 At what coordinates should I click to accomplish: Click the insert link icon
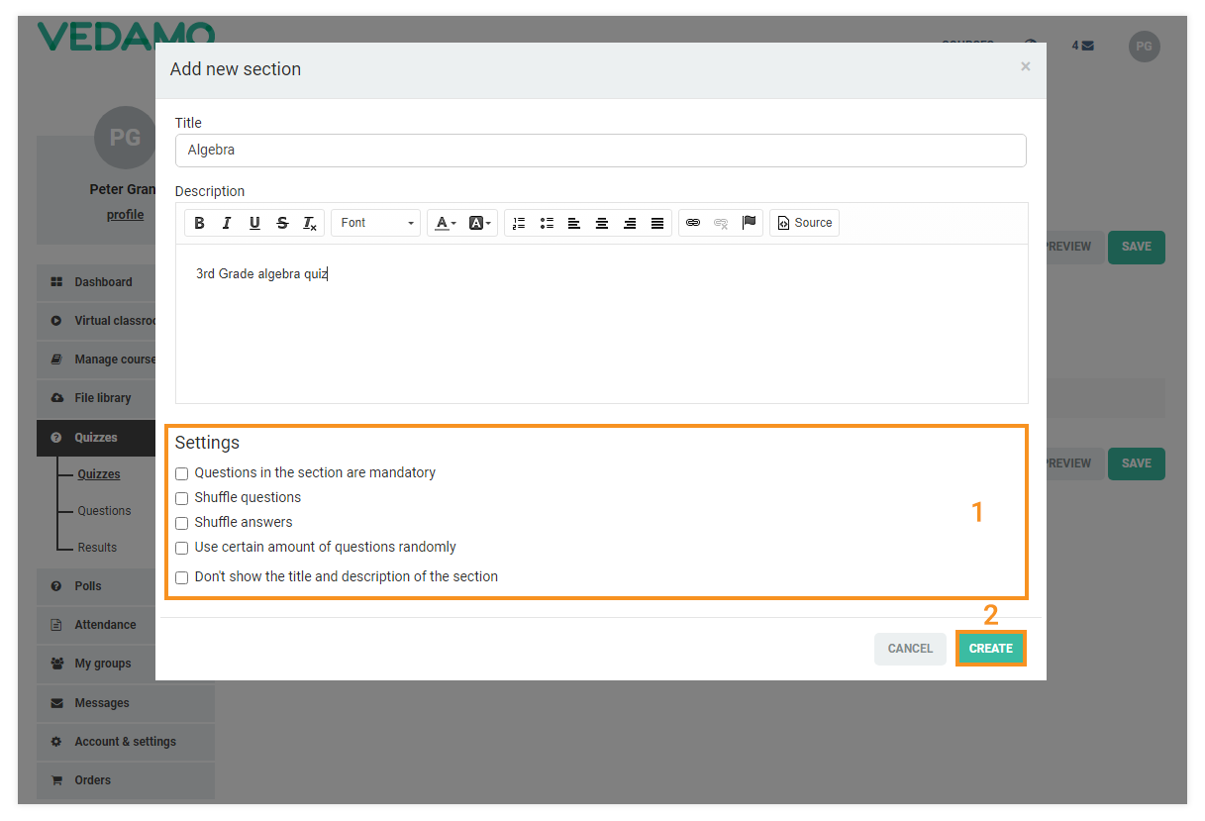pos(693,223)
